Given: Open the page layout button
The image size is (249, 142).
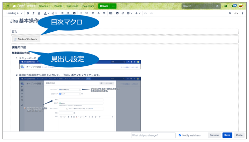Looking at the screenshot, I should point(111,13).
